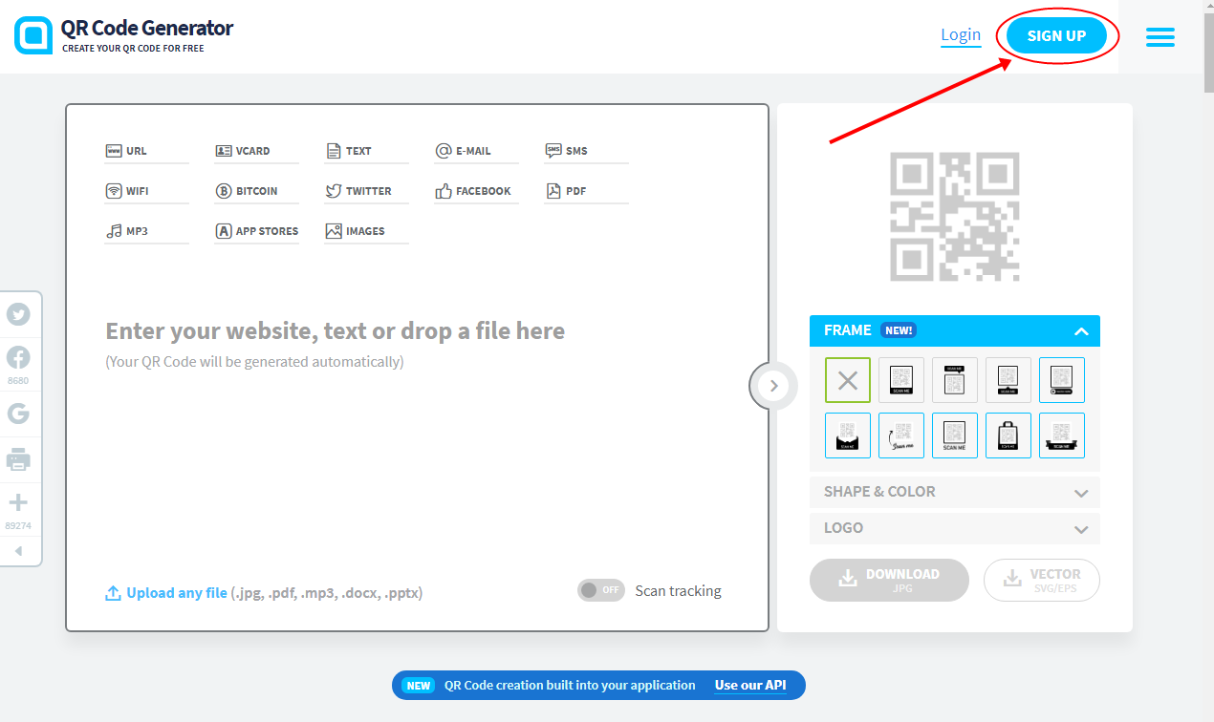Image resolution: width=1214 pixels, height=722 pixels.
Task: Open the Login page
Action: [960, 34]
